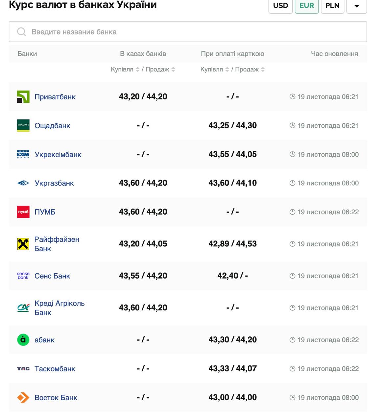Click the red ПУМБ logo icon
This screenshot has width=379, height=420.
point(23,212)
